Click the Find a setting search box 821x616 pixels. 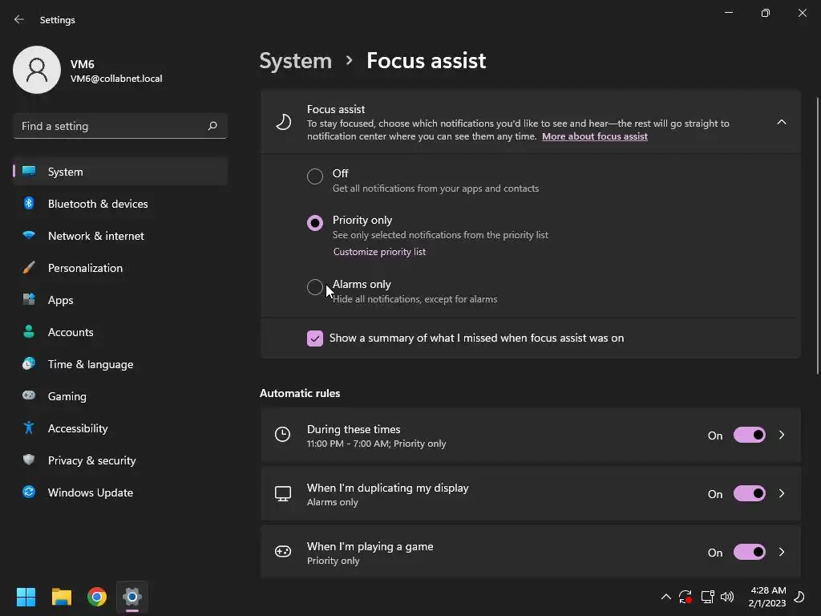[x=111, y=126]
